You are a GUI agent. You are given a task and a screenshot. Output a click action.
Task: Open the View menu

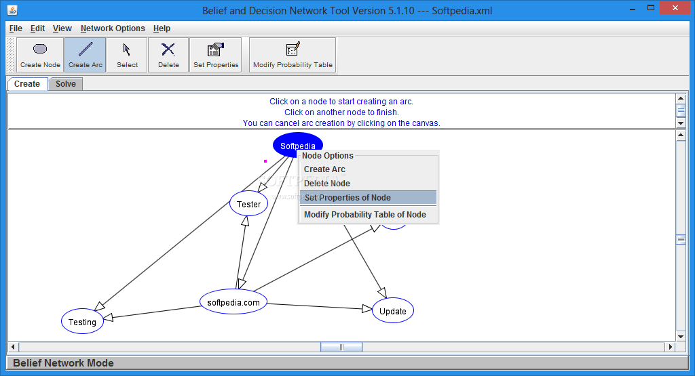pos(62,28)
